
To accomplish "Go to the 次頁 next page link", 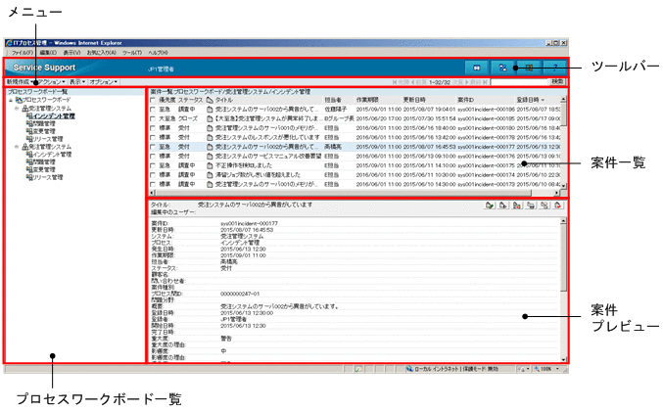I will pyautogui.click(x=460, y=82).
